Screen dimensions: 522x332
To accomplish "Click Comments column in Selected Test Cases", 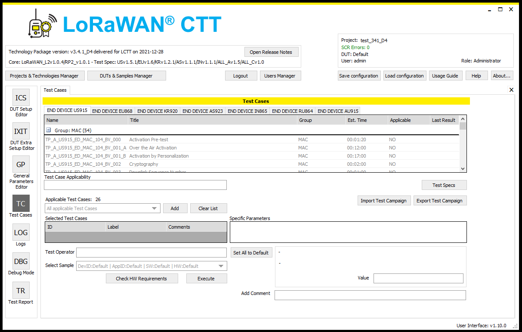I will (x=196, y=227).
